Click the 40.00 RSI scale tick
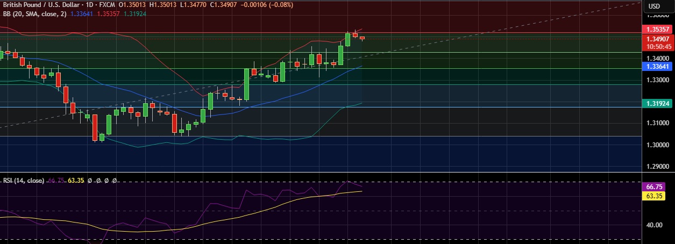This screenshot has height=244, width=675. [x=655, y=225]
